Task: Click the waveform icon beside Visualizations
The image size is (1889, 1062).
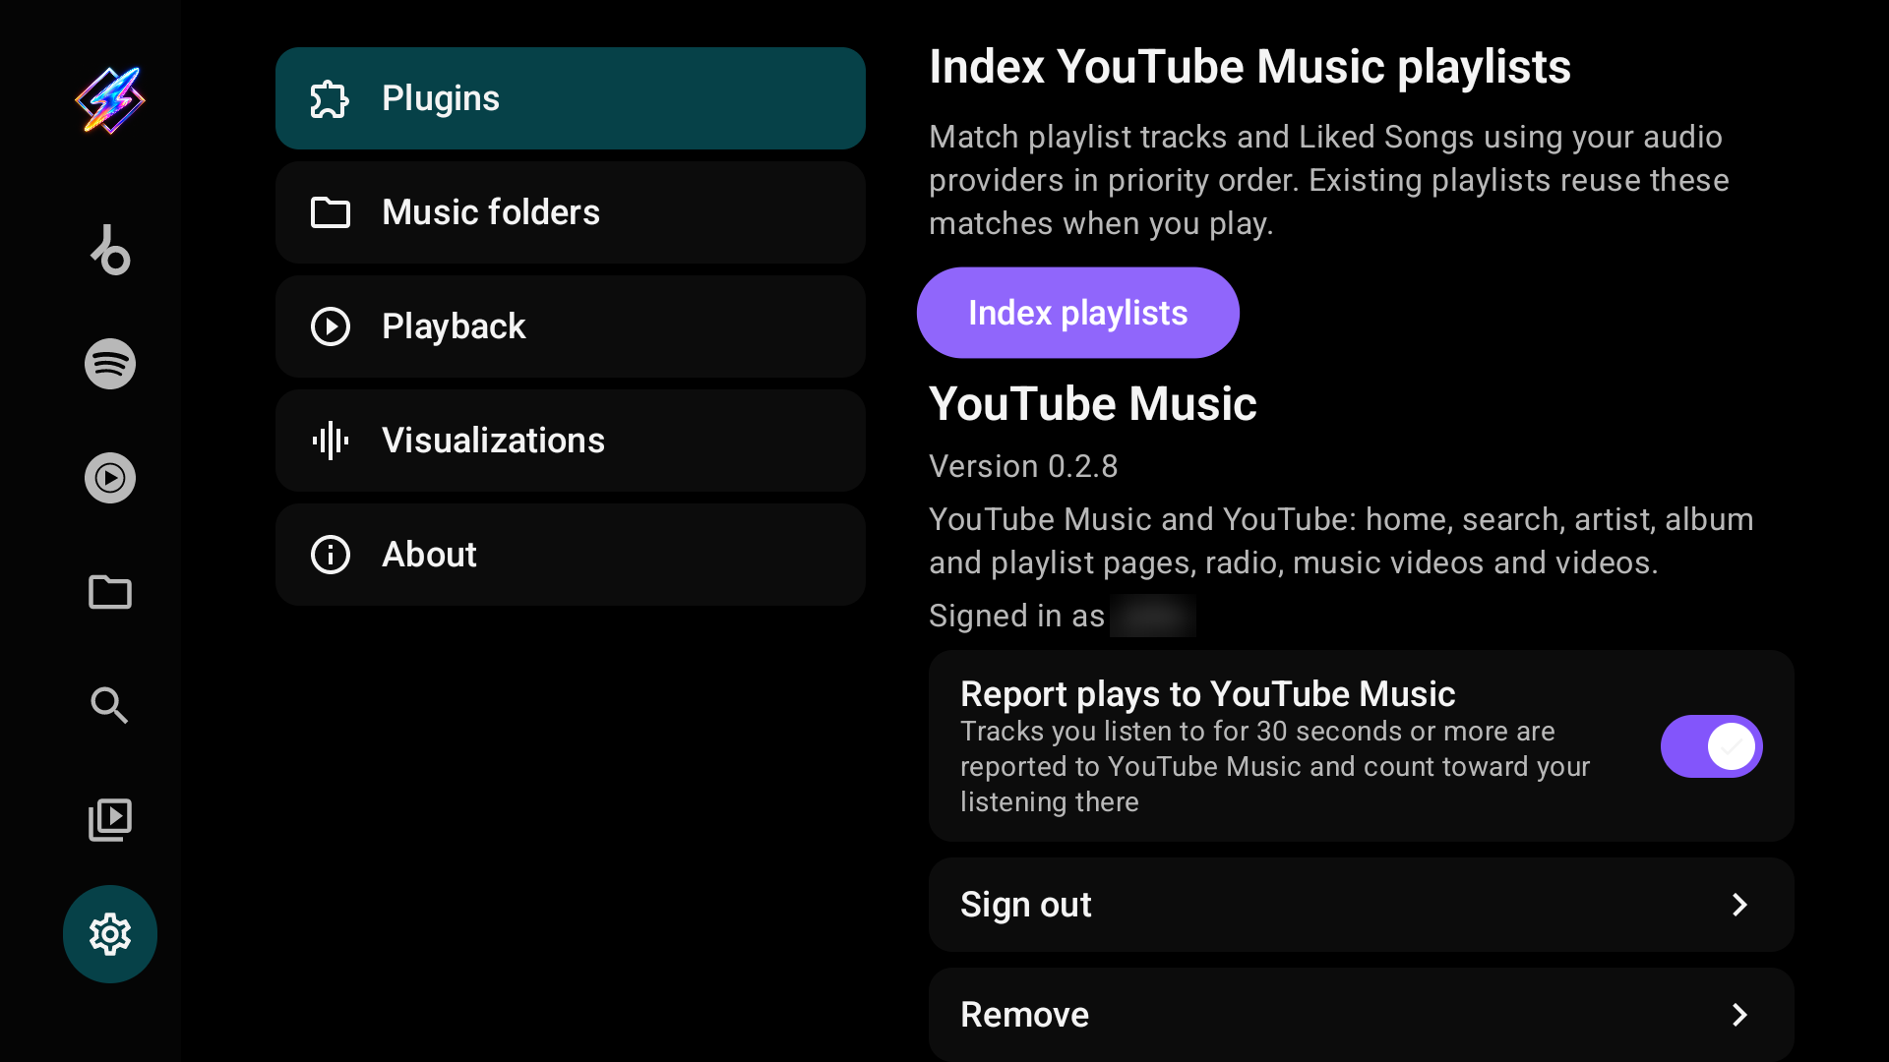Action: click(331, 441)
